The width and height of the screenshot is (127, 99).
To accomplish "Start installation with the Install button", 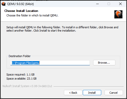I will (92, 93).
